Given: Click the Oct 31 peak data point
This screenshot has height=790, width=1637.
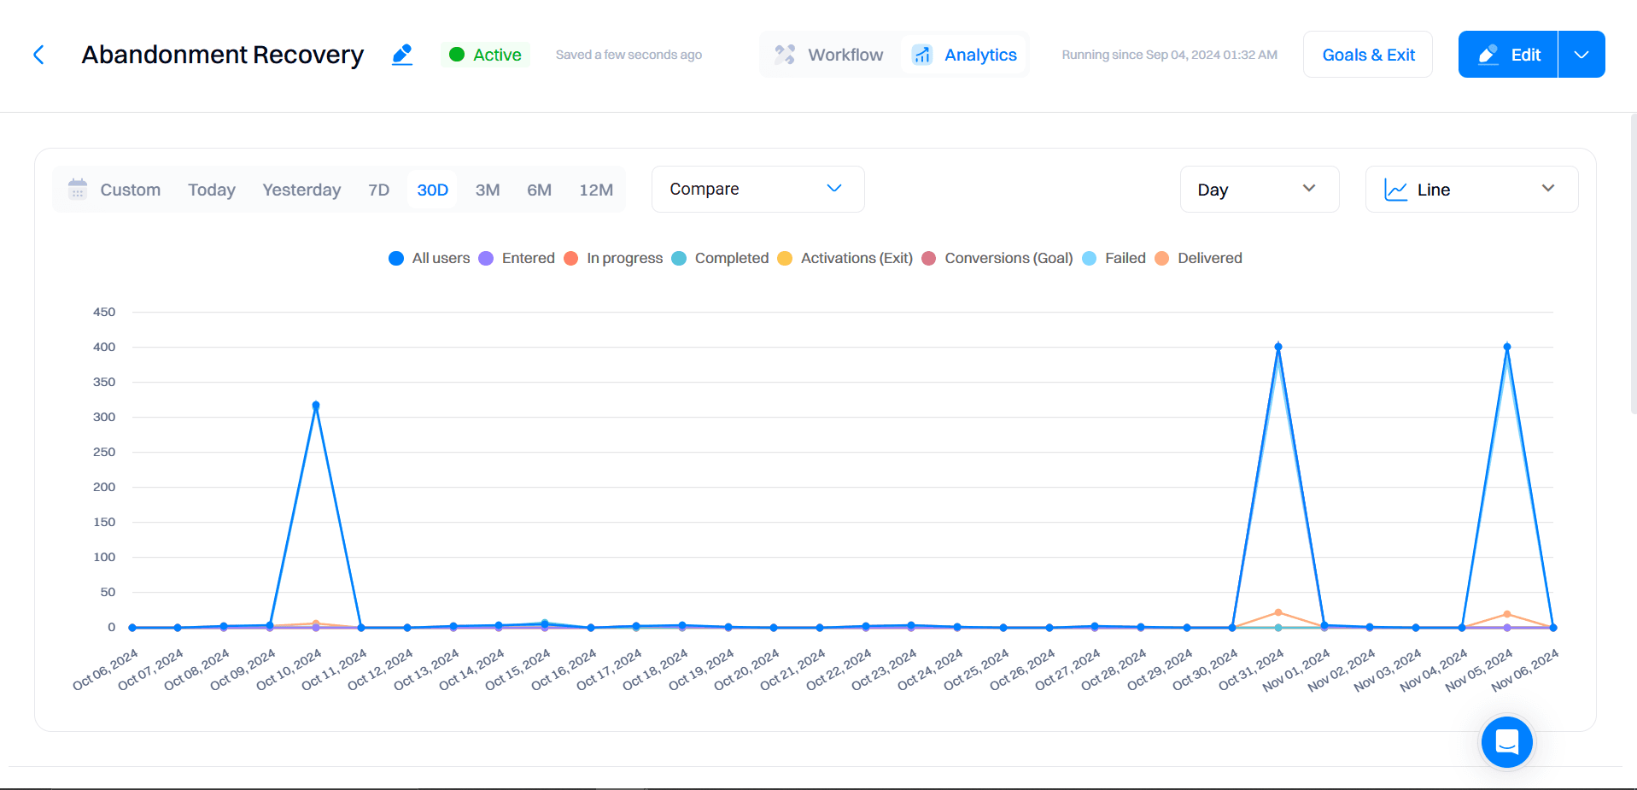Looking at the screenshot, I should (1277, 347).
